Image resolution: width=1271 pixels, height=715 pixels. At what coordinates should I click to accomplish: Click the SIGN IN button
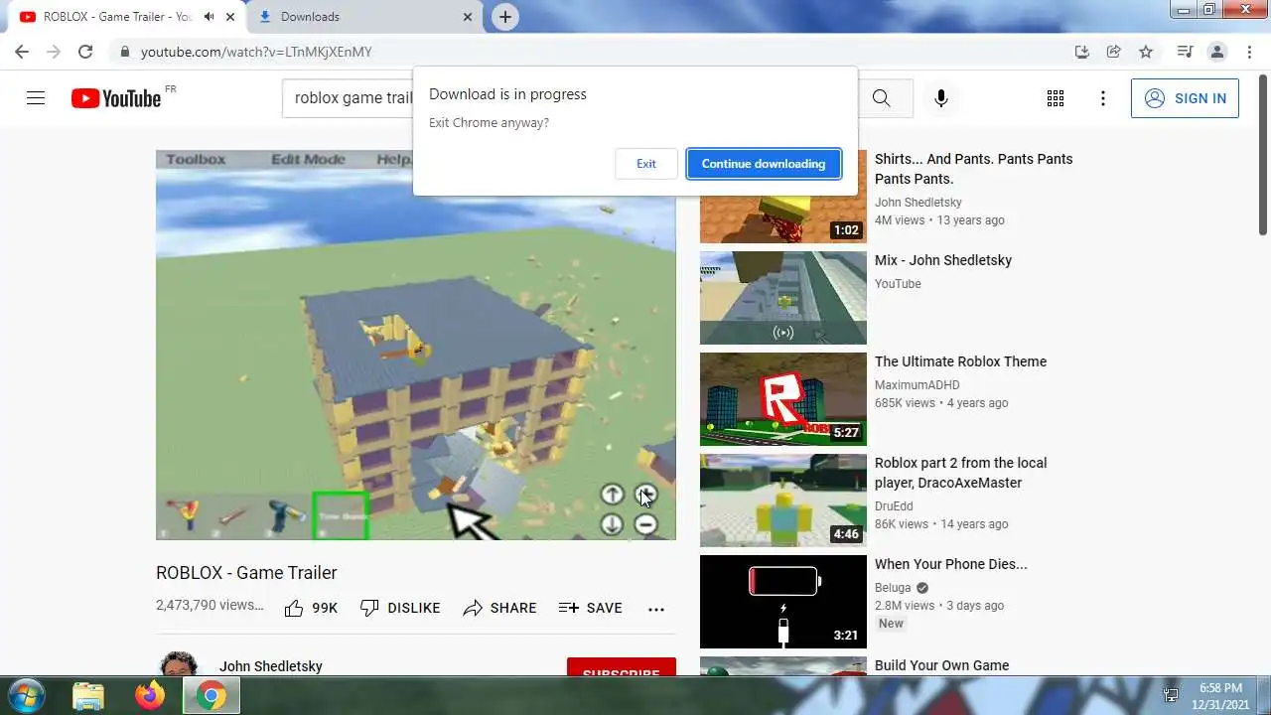(1185, 98)
